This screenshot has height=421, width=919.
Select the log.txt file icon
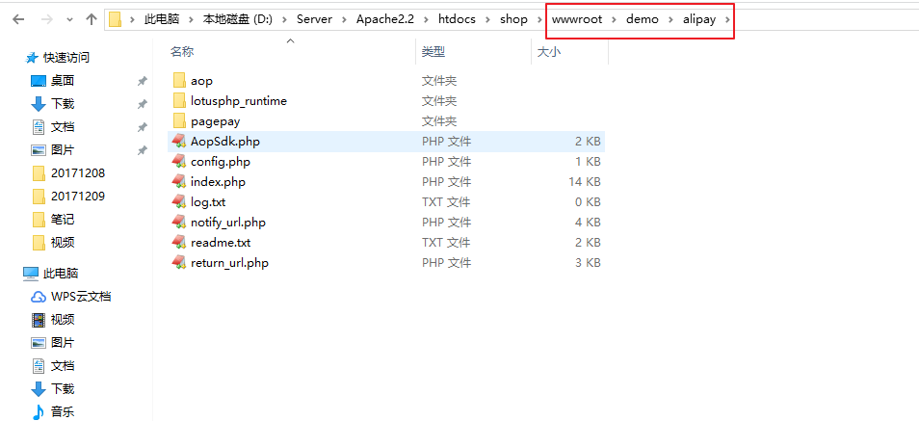179,202
